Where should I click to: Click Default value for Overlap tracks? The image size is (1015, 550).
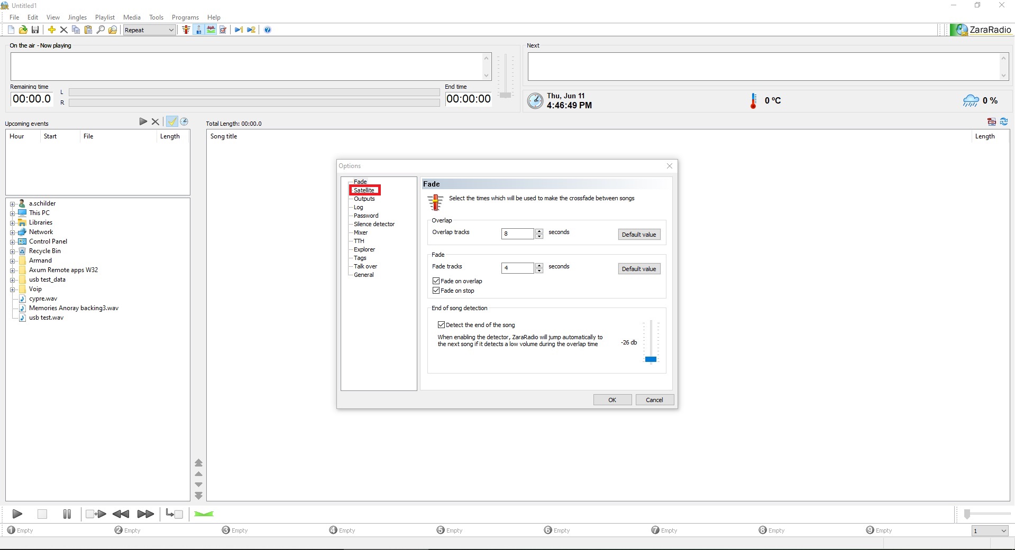click(x=638, y=235)
